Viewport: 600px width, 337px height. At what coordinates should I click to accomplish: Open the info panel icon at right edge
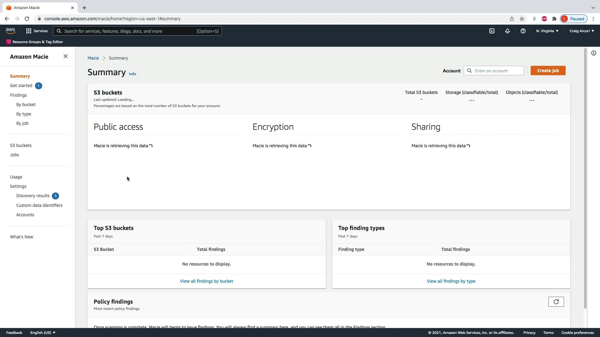point(593,53)
